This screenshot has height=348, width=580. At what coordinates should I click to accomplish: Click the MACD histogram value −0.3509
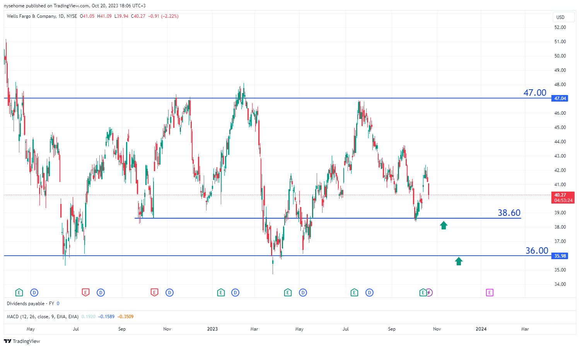click(x=125, y=317)
